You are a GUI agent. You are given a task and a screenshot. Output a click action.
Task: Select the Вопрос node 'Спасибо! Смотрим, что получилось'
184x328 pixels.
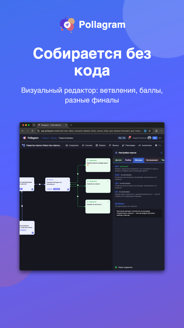click(x=57, y=184)
